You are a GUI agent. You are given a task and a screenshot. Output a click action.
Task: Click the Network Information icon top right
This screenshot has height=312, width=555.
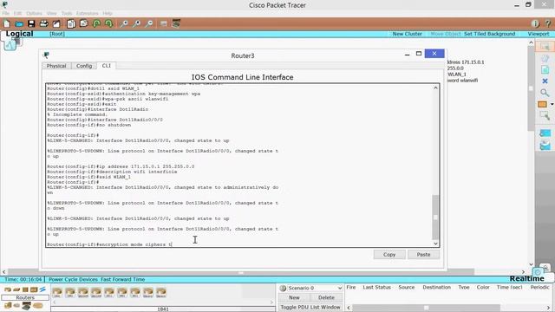(535, 23)
